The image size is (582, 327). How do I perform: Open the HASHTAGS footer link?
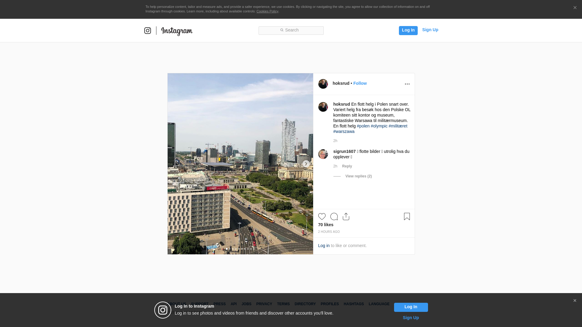(x=354, y=304)
